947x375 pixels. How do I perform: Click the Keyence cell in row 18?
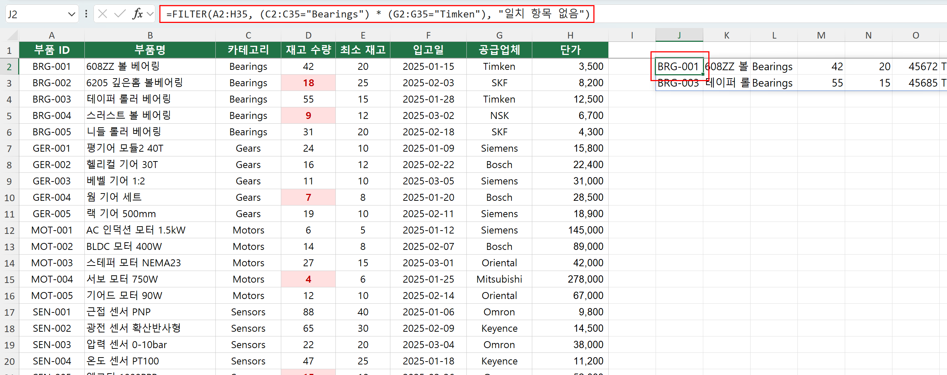[499, 328]
